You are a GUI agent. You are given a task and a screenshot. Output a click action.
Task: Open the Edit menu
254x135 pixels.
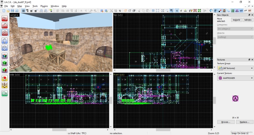tap(13, 6)
